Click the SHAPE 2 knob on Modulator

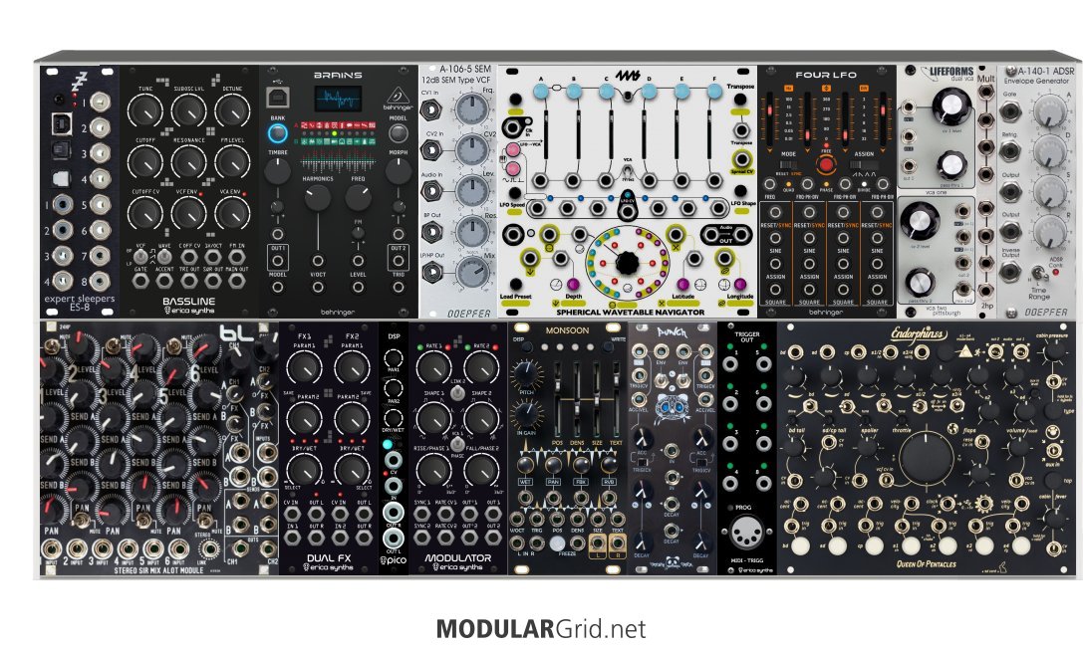(481, 418)
